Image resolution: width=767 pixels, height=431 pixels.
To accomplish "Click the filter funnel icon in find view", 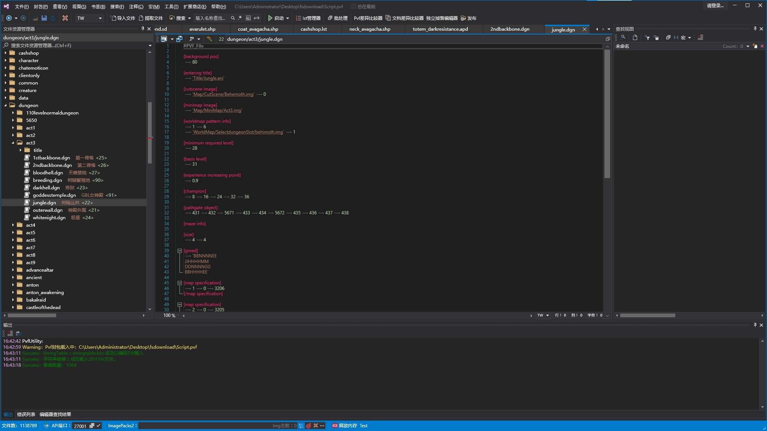I will 647,37.
